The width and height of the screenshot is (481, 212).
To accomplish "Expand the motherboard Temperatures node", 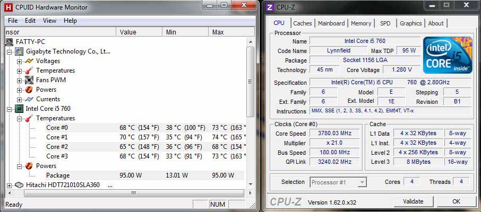I will click(19, 71).
